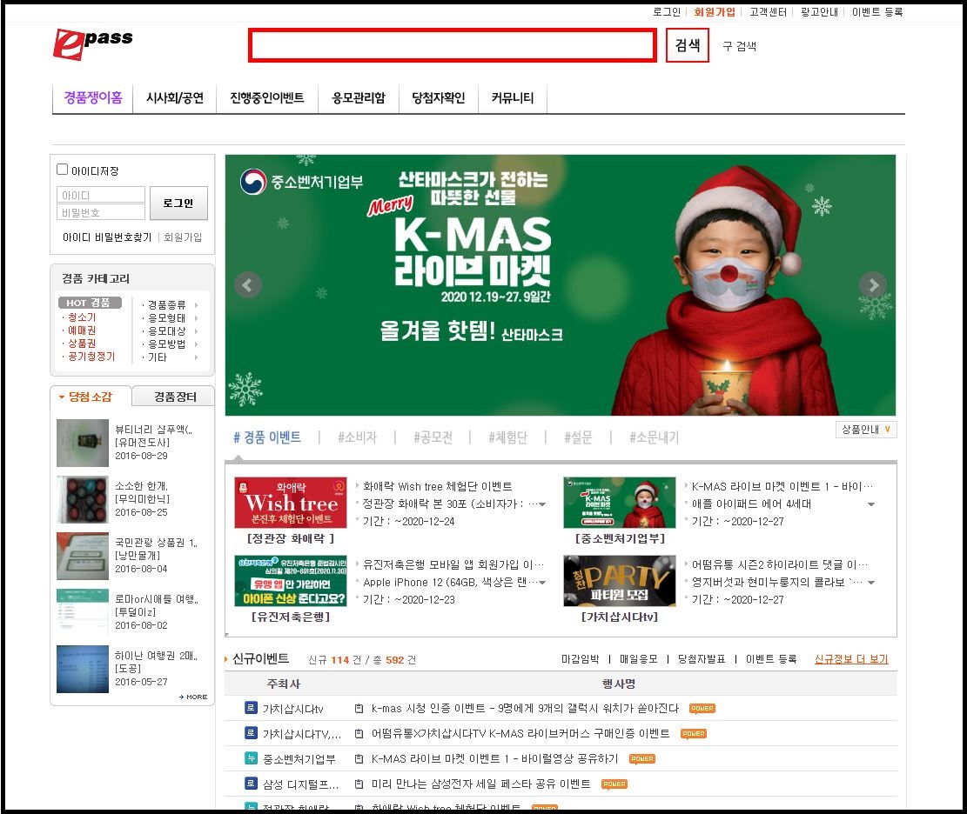Focus the 비밀번호 input field
The width and height of the screenshot is (967, 814).
[100, 212]
